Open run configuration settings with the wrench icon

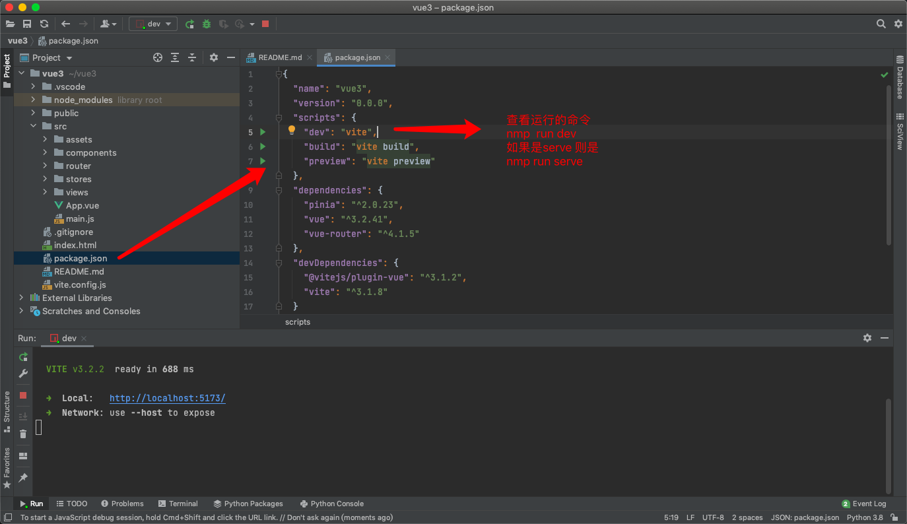23,374
